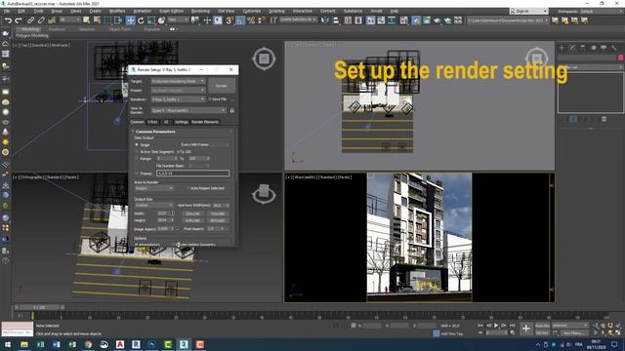The width and height of the screenshot is (625, 351).
Task: Toggle the Scene Explorer icon
Action: coord(348,20)
